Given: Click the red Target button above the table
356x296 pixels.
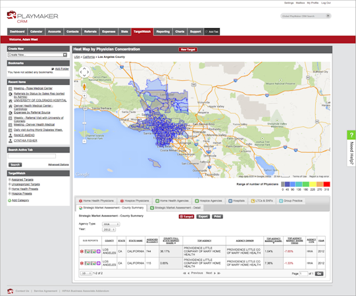Looking at the screenshot, I should [186, 216].
